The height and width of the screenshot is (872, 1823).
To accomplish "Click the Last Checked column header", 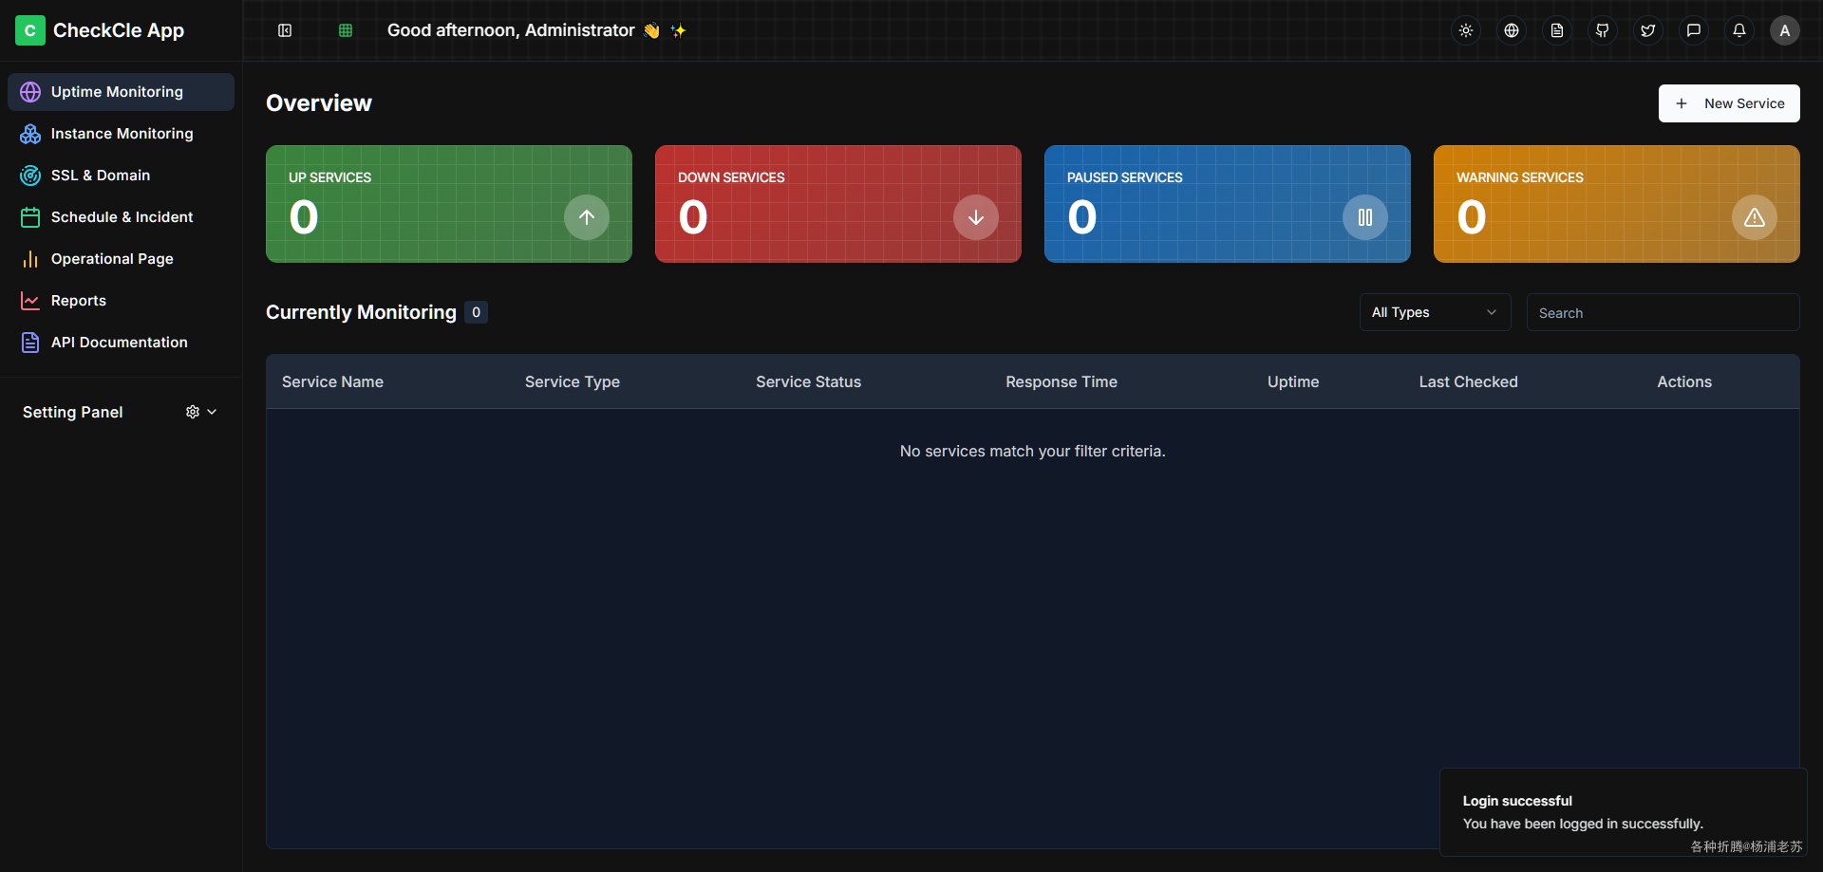I will click(x=1469, y=381).
